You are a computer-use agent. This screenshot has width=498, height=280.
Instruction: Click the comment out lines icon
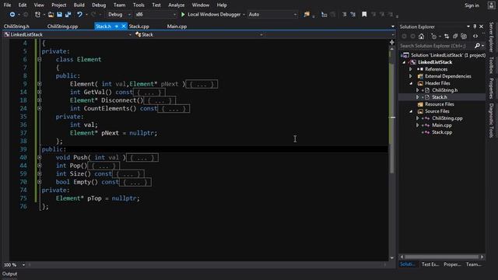(x=344, y=15)
